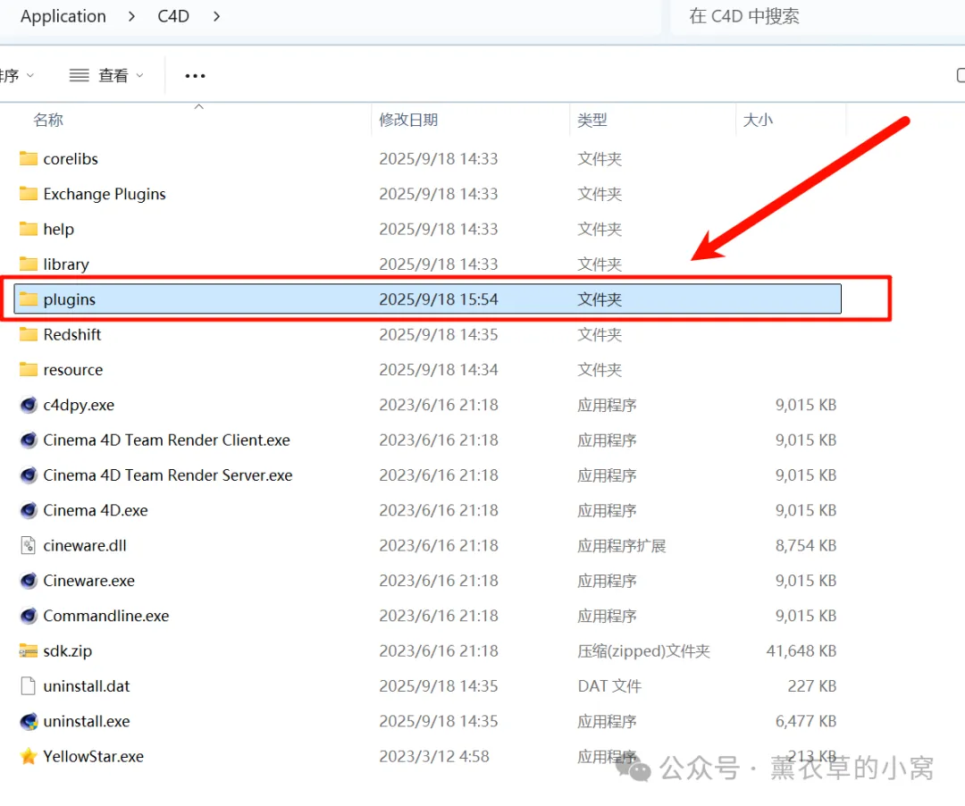The image size is (965, 806).
Task: Click the uninstall.dat file icon
Action: [29, 685]
